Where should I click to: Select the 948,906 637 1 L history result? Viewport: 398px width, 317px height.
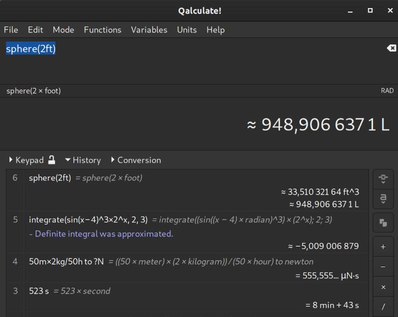coord(324,204)
